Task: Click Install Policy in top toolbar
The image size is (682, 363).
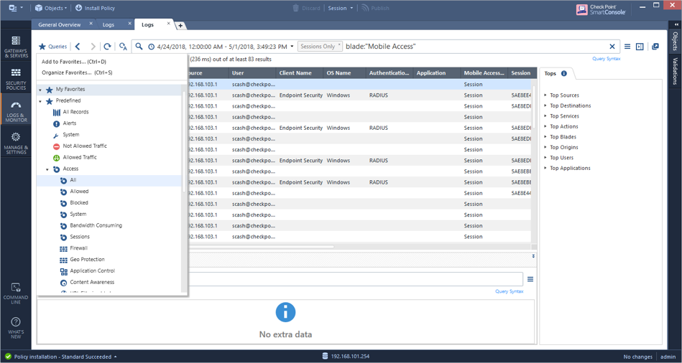Action: point(95,8)
